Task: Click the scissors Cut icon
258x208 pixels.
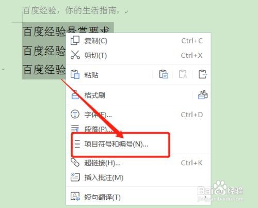Action: [75, 55]
